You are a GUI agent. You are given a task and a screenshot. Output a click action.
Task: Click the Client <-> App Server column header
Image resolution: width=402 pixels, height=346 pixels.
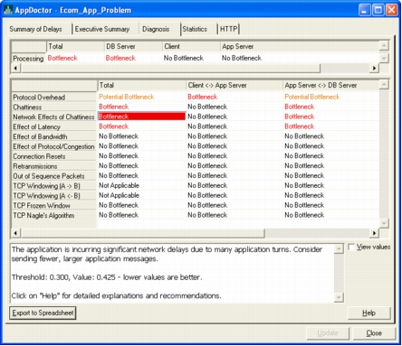click(234, 85)
